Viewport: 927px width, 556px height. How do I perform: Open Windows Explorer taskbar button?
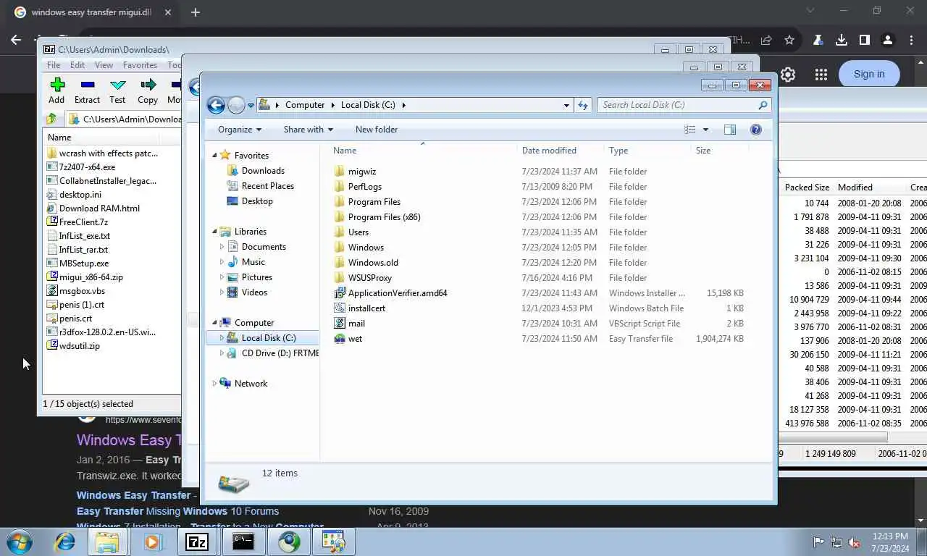107,542
